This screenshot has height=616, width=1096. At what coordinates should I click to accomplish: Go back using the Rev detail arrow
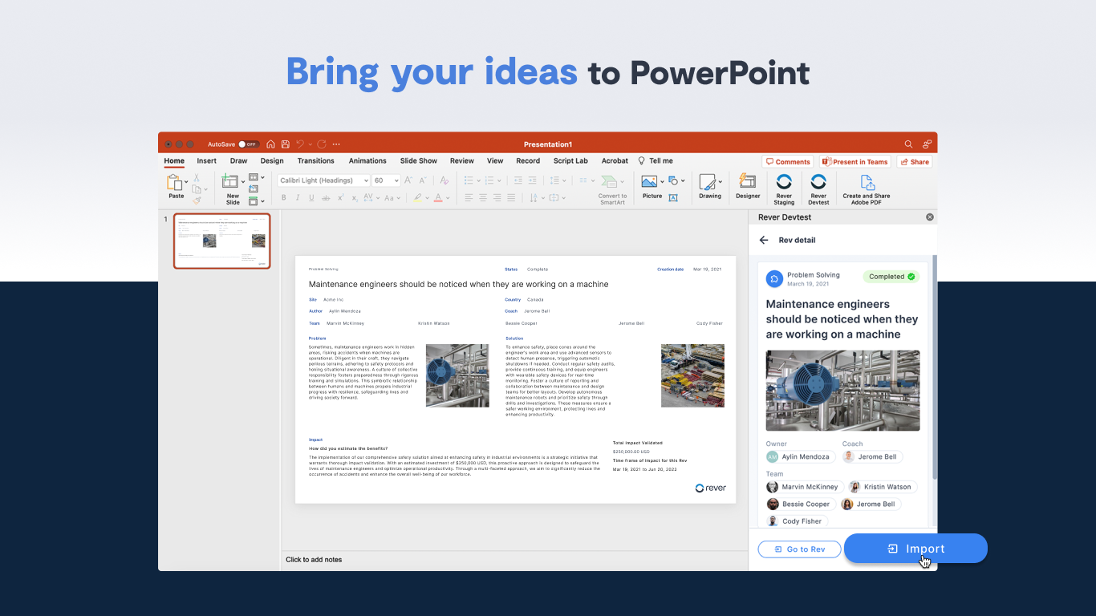pos(764,240)
